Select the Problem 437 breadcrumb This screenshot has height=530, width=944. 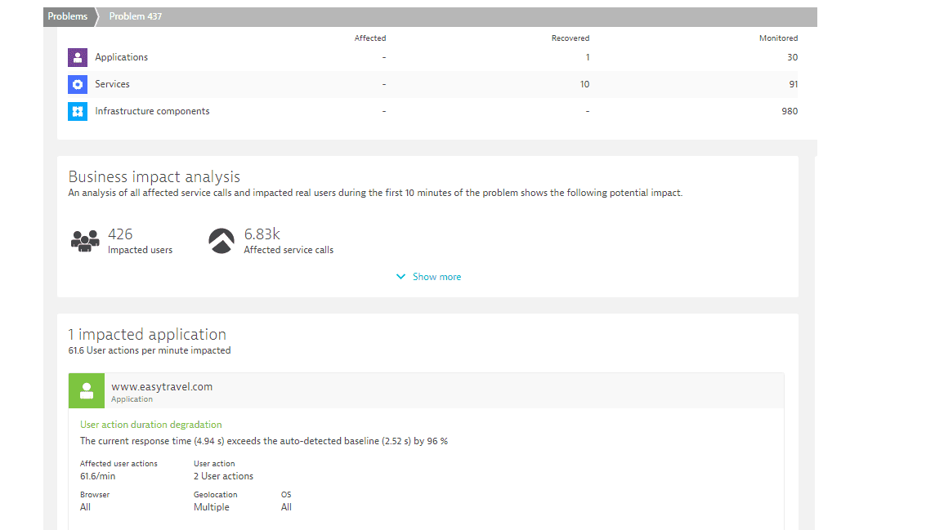(x=136, y=16)
